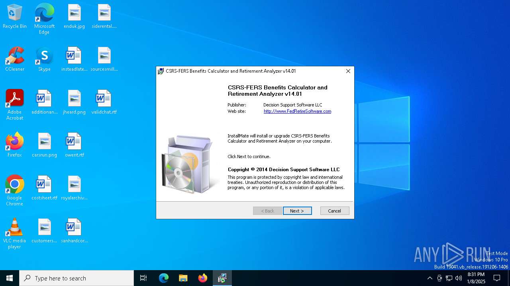This screenshot has width=510, height=286.
Task: Open VLC media player desktop shortcut
Action: (15, 234)
